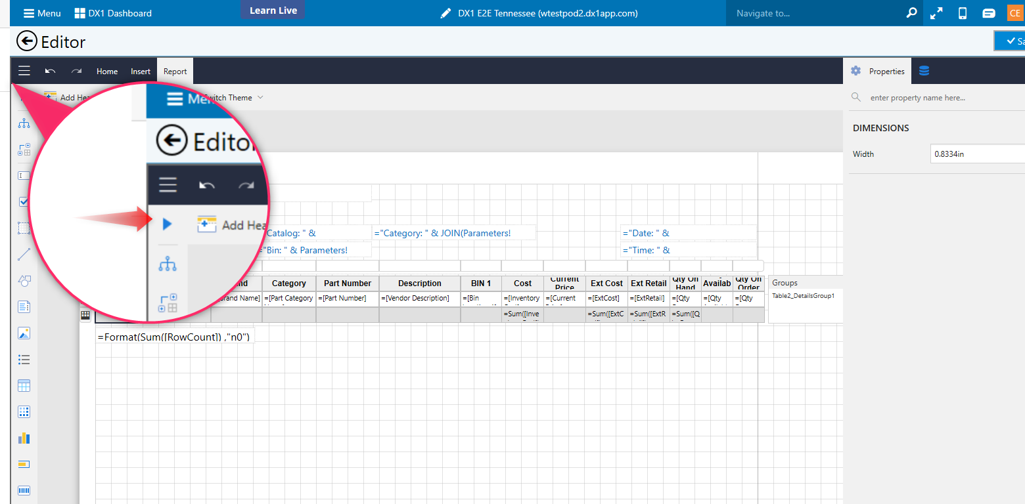Select the Cost header cell
The image size is (1025, 504).
[x=523, y=283]
